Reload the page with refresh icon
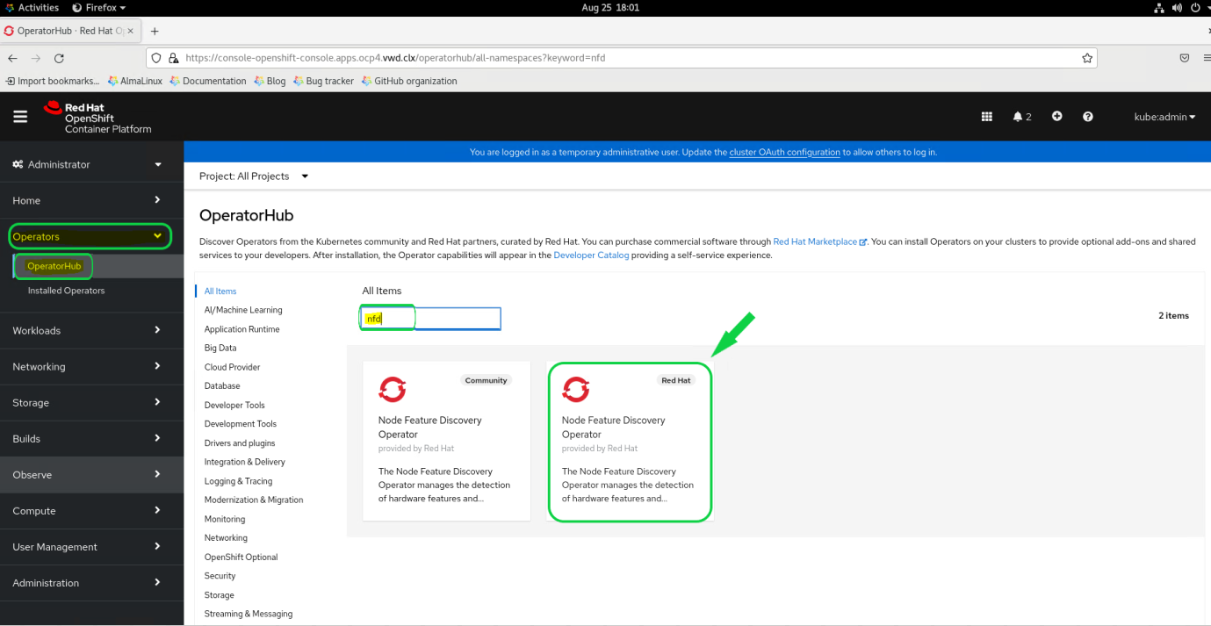This screenshot has height=626, width=1211. pos(59,58)
